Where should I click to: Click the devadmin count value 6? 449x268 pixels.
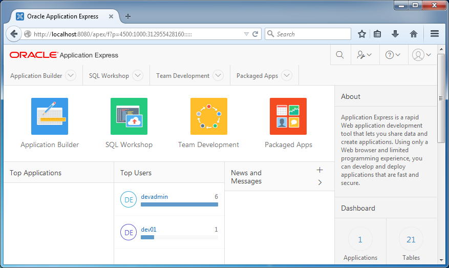coord(216,197)
